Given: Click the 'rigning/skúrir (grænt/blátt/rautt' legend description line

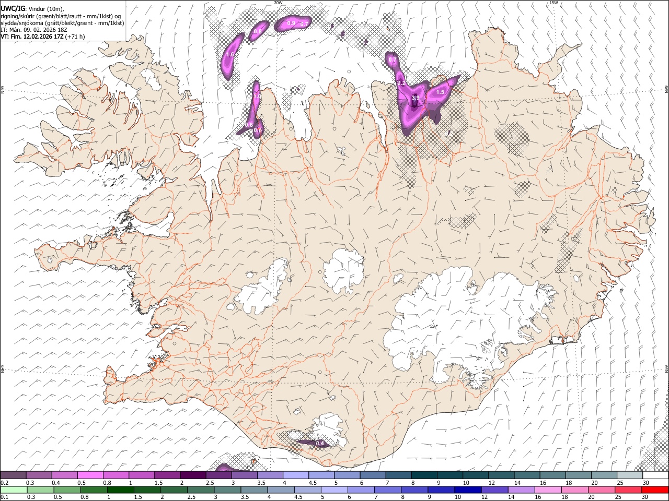Looking at the screenshot, I should 61,16.
